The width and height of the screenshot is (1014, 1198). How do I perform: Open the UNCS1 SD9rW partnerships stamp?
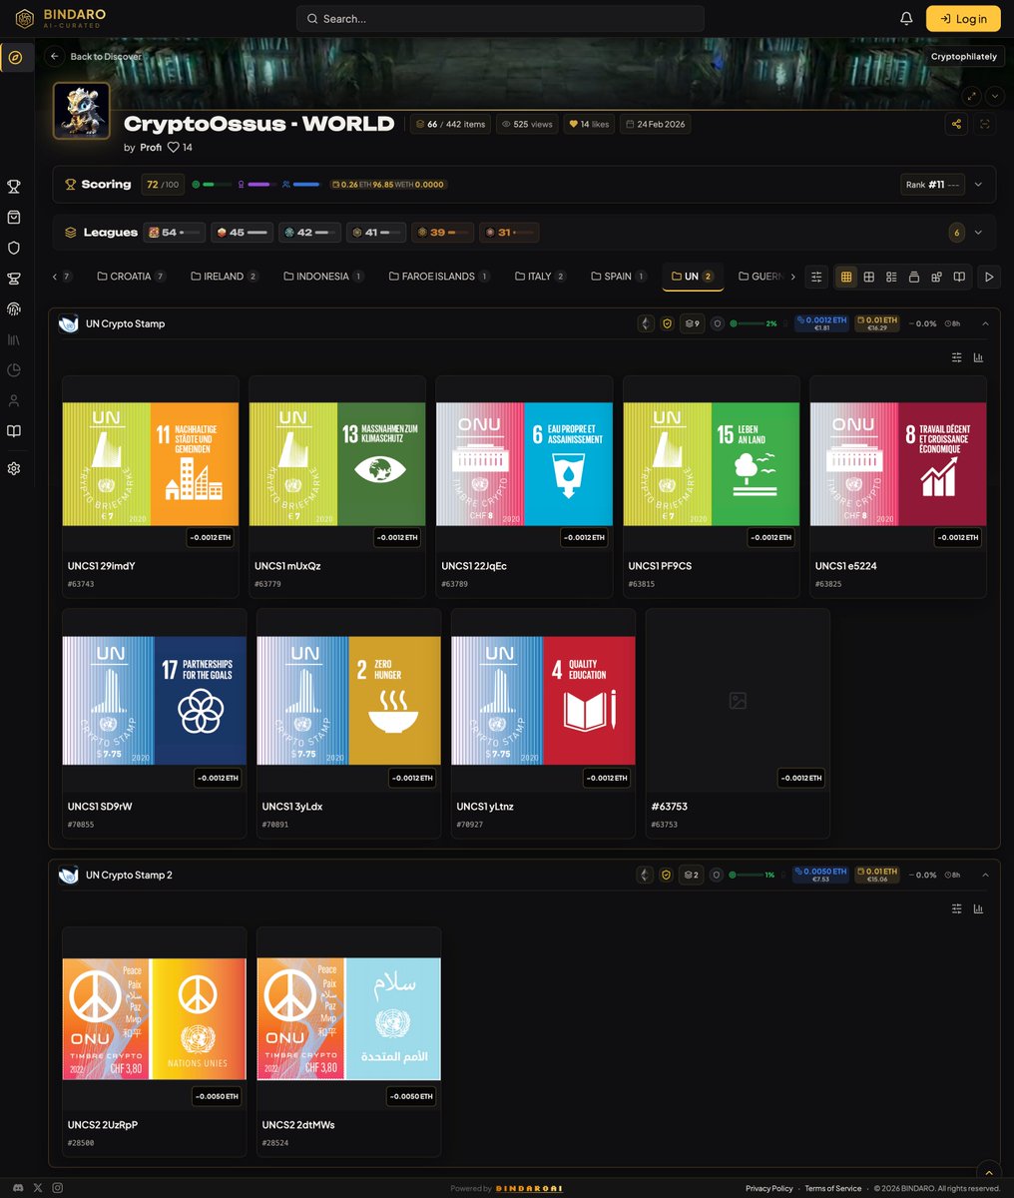[155, 701]
